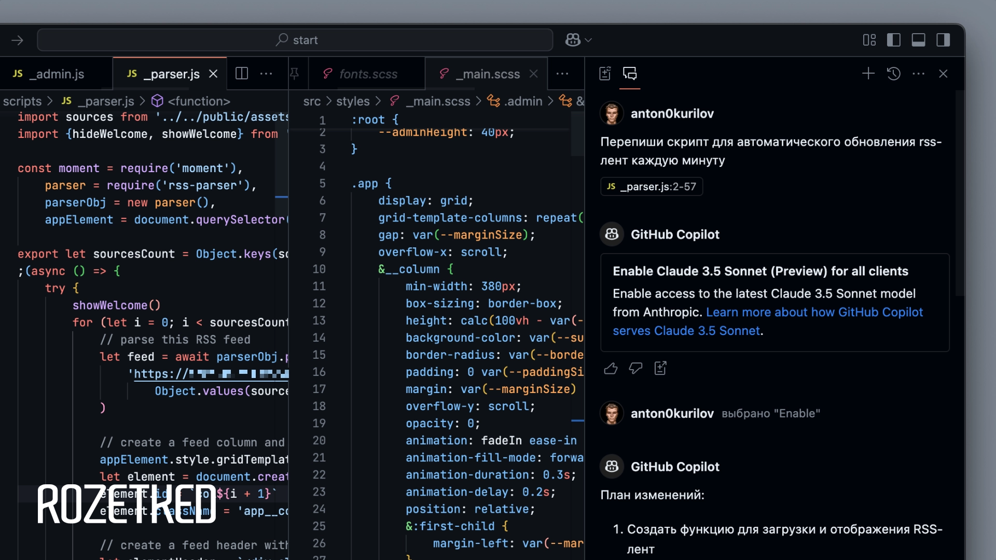Click antonOkurilov avatar on first message

coord(612,114)
